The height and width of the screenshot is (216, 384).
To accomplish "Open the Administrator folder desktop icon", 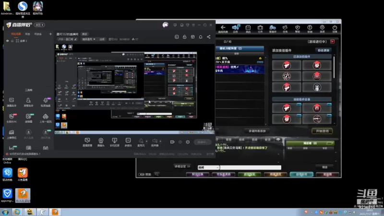I will 7,8.
